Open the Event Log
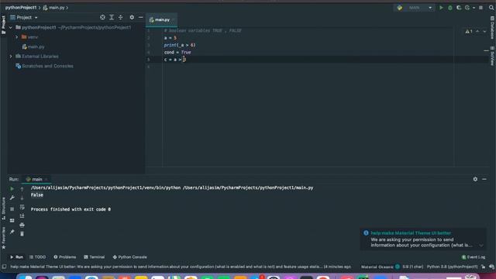 474,257
